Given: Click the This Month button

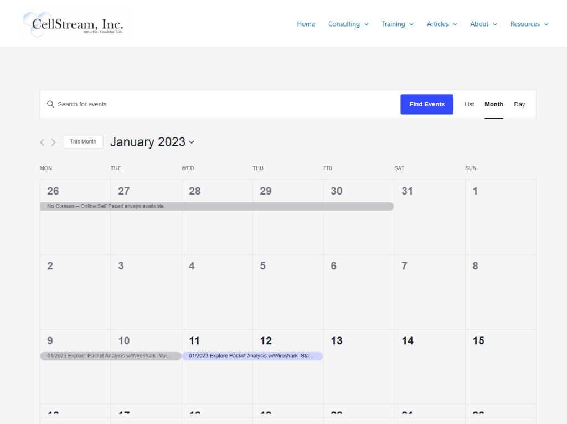Looking at the screenshot, I should coord(83,142).
